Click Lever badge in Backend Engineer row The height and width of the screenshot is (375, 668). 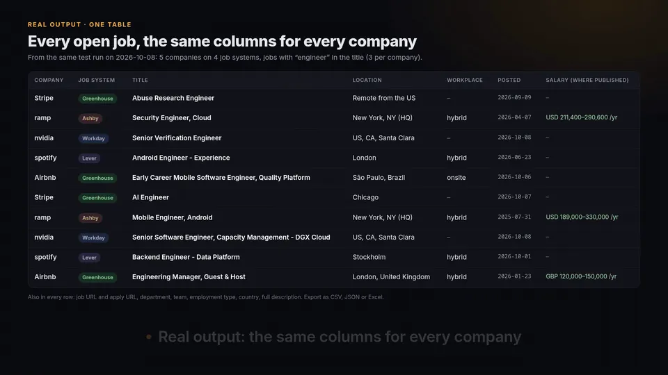coord(89,257)
